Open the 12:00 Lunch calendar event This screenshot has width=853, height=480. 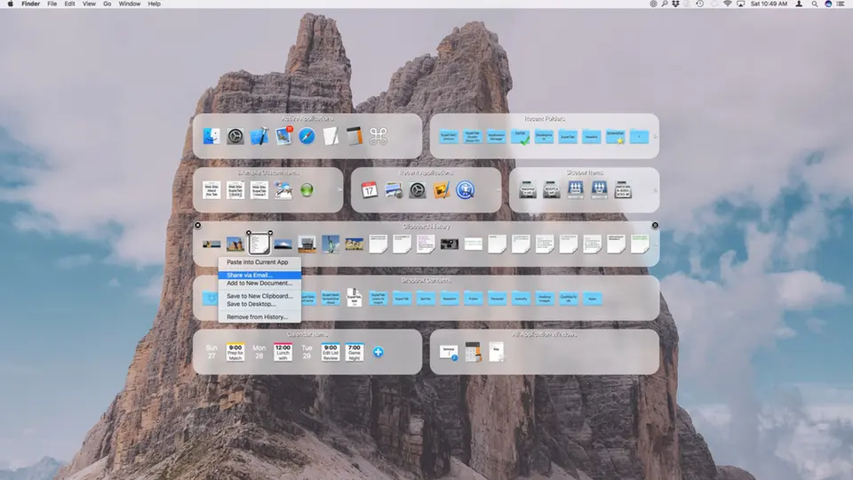[x=283, y=353]
